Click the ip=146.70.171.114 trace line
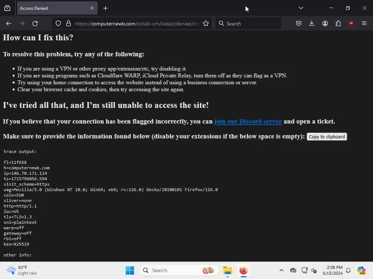Image resolution: width=373 pixels, height=279 pixels. tap(25, 173)
